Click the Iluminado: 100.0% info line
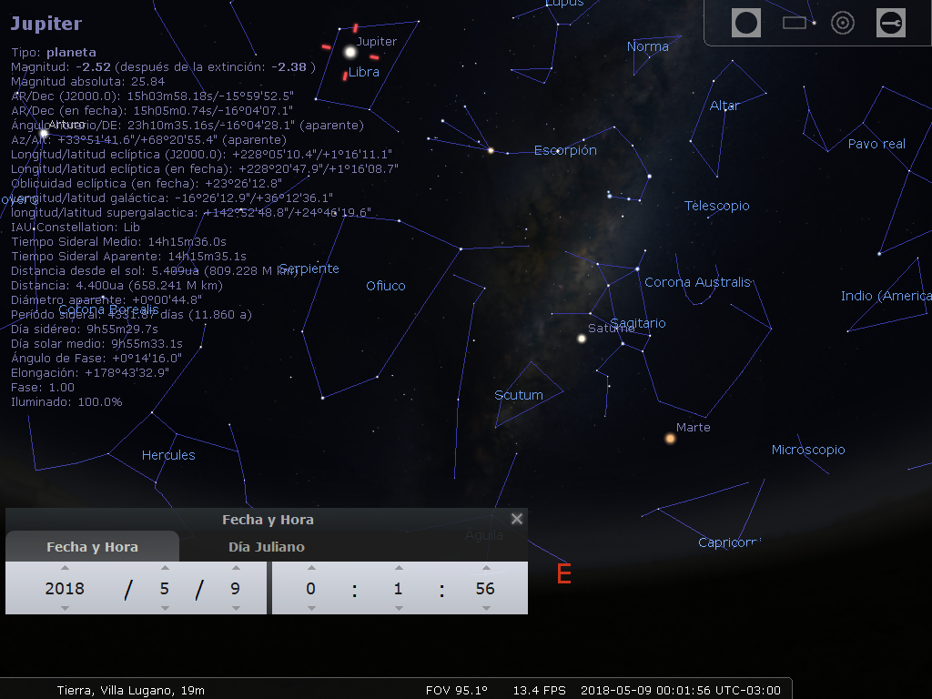Image resolution: width=932 pixels, height=699 pixels. (66, 401)
